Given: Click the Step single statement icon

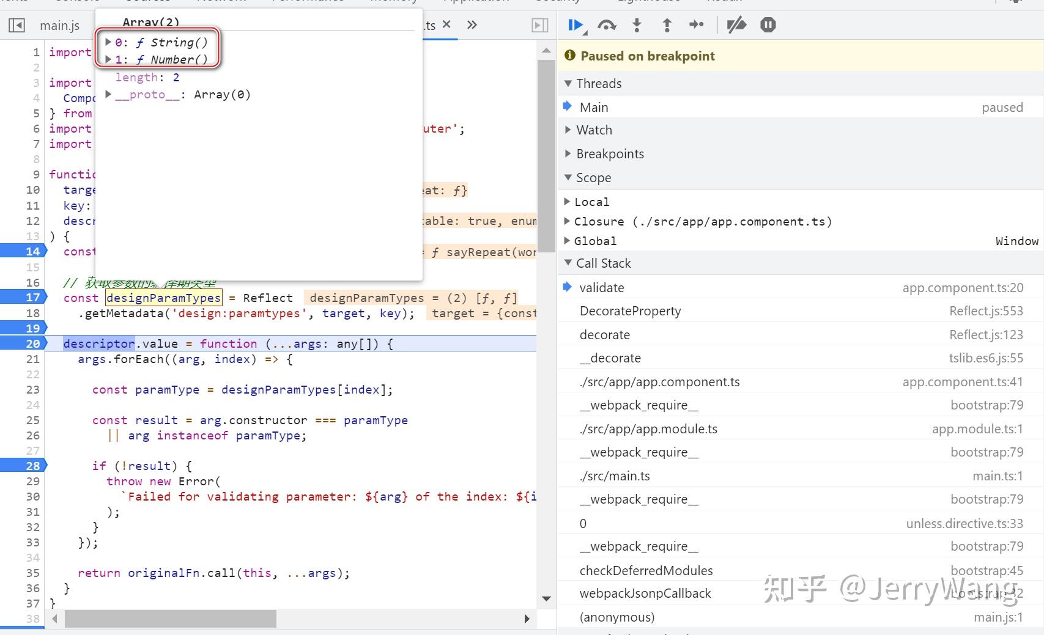Looking at the screenshot, I should click(x=697, y=25).
